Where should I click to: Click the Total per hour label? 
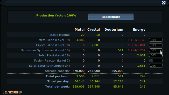click(58, 76)
